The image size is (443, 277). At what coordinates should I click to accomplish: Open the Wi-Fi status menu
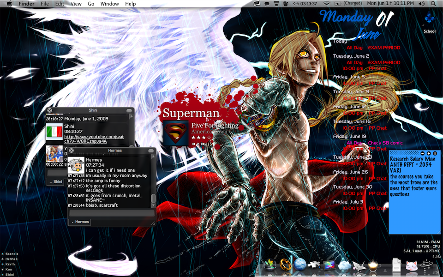pyautogui.click(x=327, y=4)
